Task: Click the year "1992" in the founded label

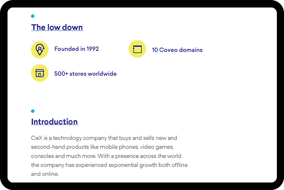Action: 93,49
